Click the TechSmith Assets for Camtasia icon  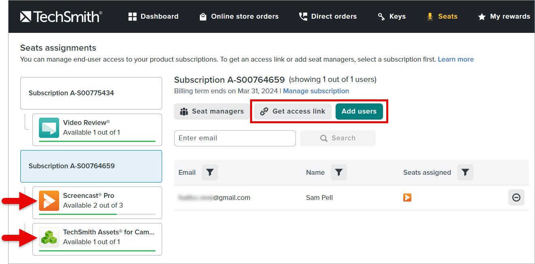[x=49, y=236]
